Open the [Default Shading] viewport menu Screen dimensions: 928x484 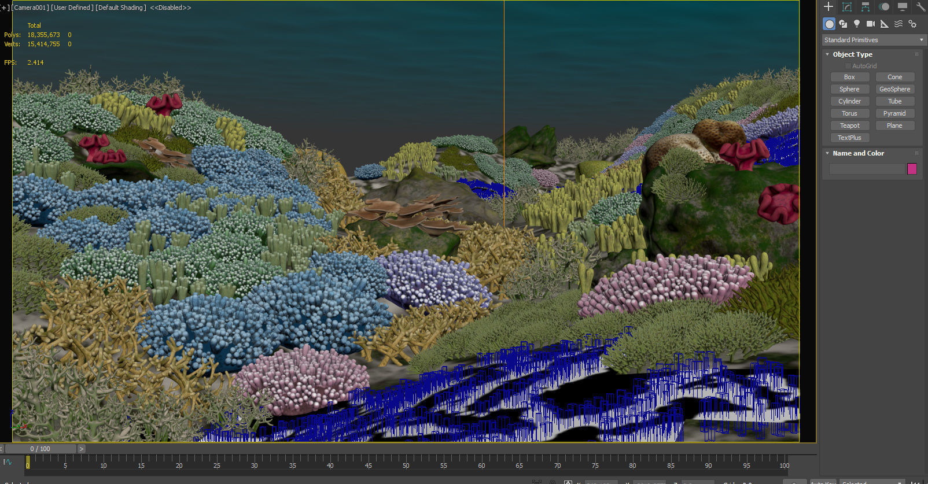point(120,8)
